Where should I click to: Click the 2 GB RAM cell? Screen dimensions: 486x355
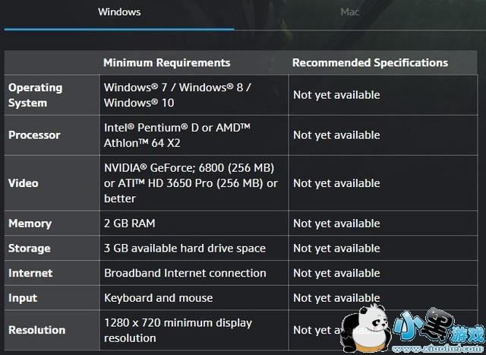click(x=130, y=223)
